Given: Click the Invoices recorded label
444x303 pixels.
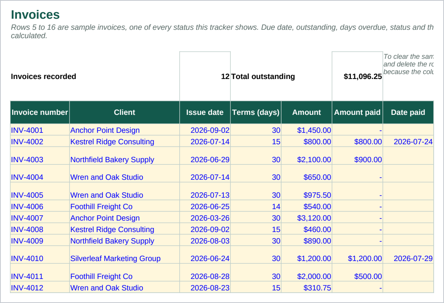Looking at the screenshot, I should (43, 76).
